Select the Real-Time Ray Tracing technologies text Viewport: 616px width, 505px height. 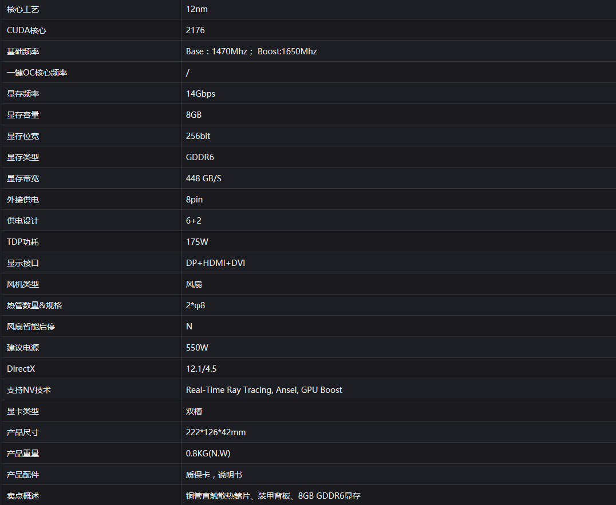coord(264,390)
